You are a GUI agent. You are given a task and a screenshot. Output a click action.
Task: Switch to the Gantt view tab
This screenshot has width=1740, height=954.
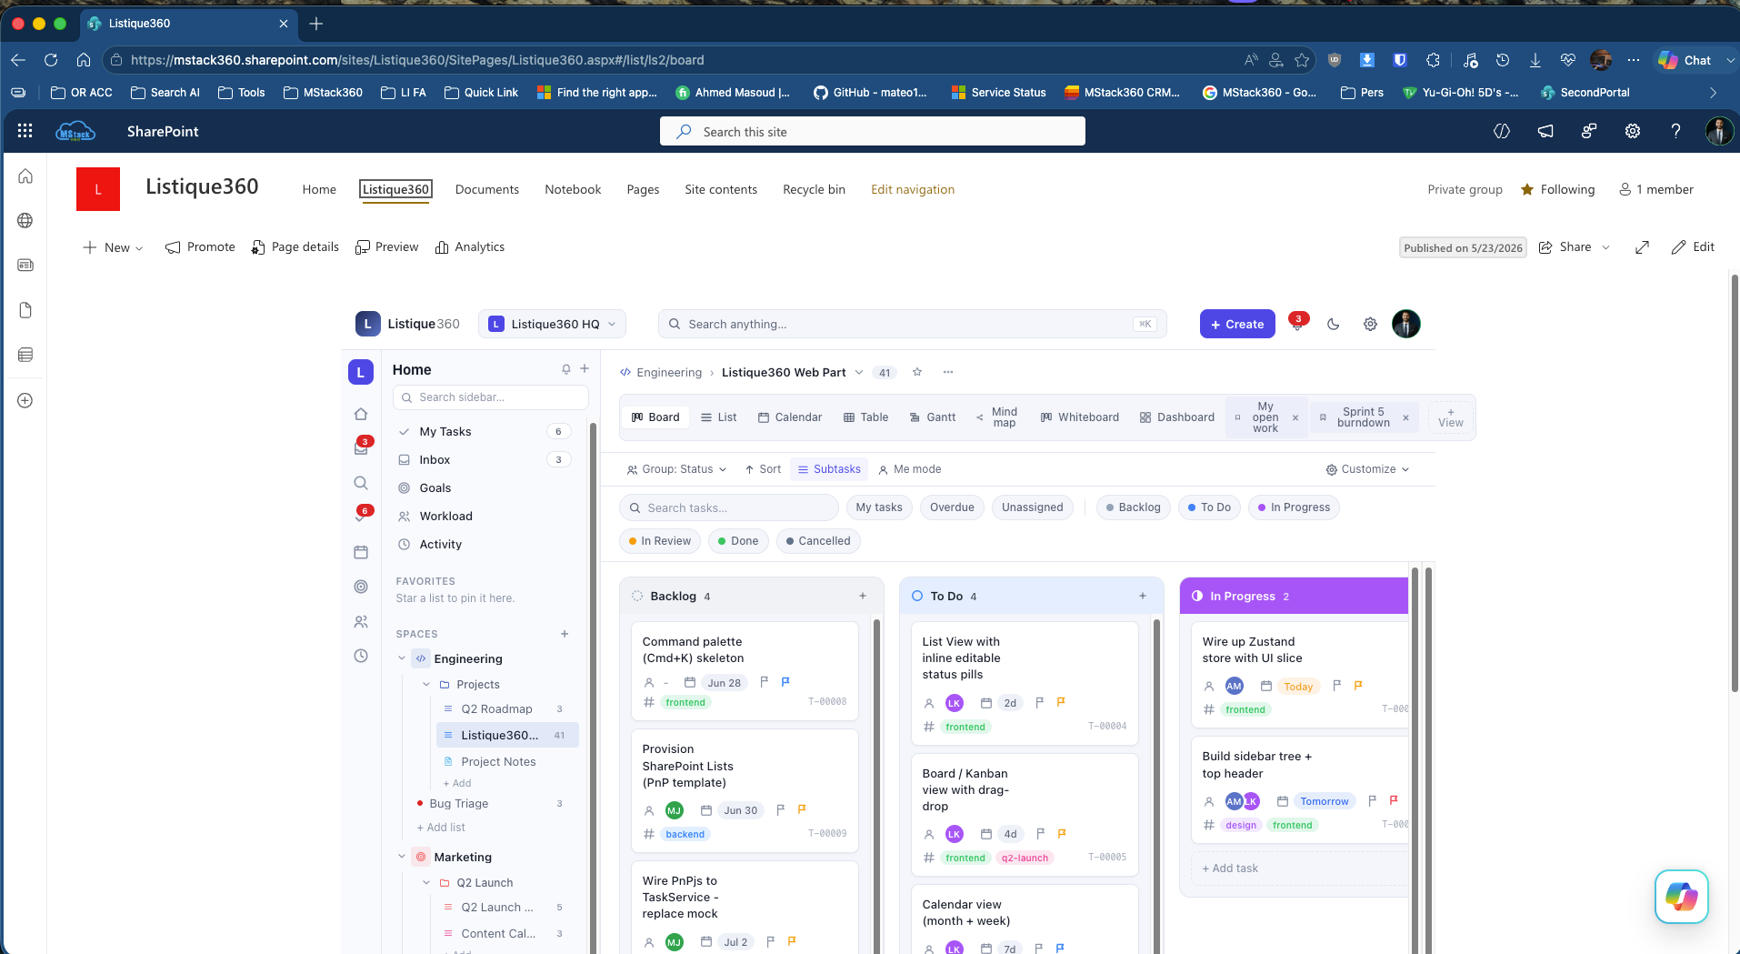tap(933, 417)
